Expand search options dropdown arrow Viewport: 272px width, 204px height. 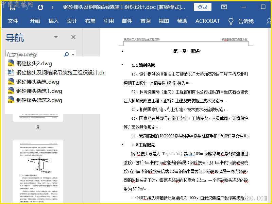pos(73,55)
